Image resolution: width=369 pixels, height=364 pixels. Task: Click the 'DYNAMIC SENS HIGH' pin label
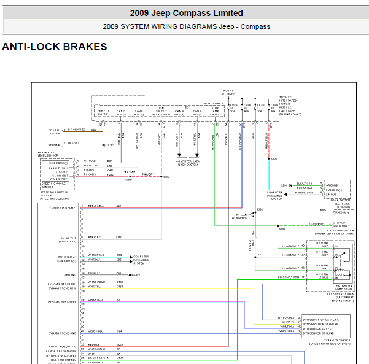[62, 284]
